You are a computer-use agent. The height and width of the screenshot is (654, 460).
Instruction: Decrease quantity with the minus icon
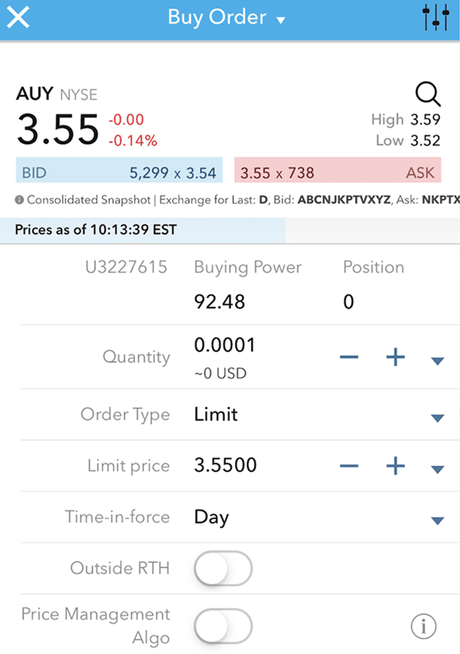(349, 357)
